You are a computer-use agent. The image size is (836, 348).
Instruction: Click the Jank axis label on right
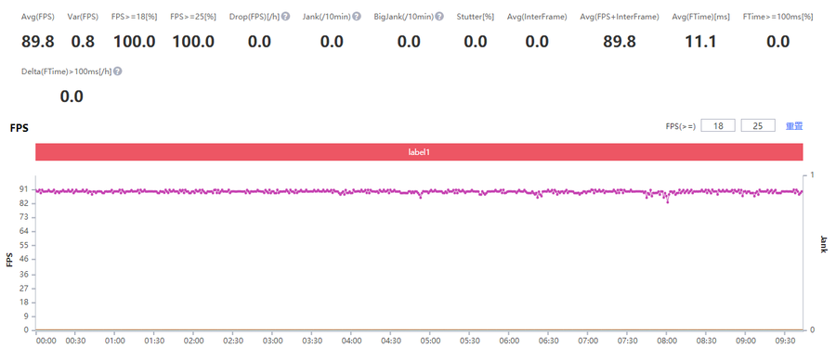(x=824, y=245)
